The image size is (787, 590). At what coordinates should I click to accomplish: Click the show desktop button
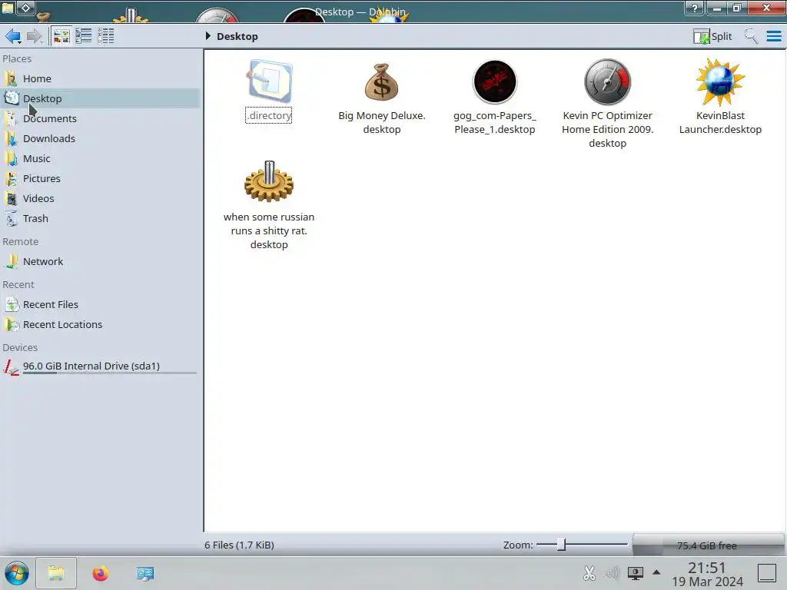[x=767, y=573]
